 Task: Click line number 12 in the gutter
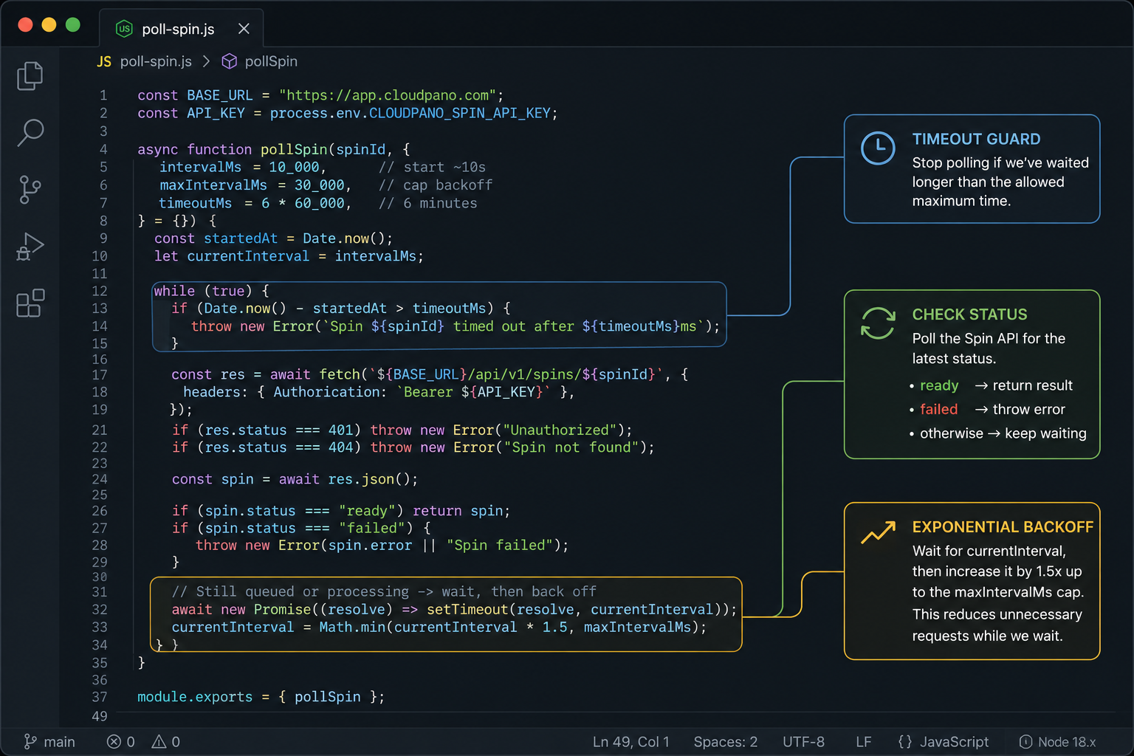[100, 291]
